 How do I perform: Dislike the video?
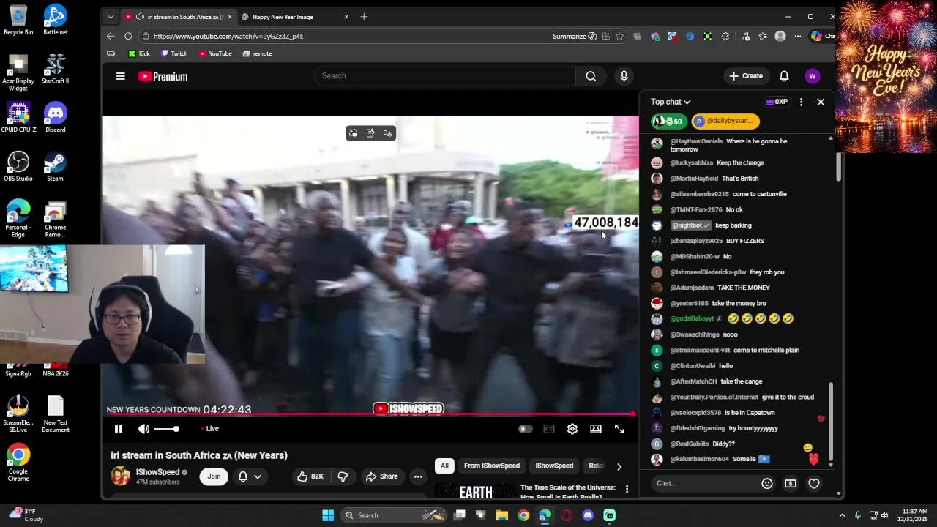pos(343,476)
